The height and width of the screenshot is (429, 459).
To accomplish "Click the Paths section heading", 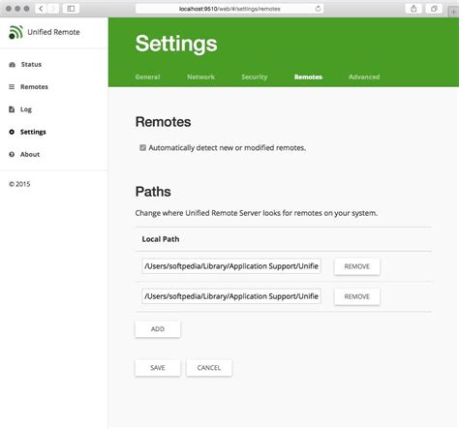I will (153, 192).
